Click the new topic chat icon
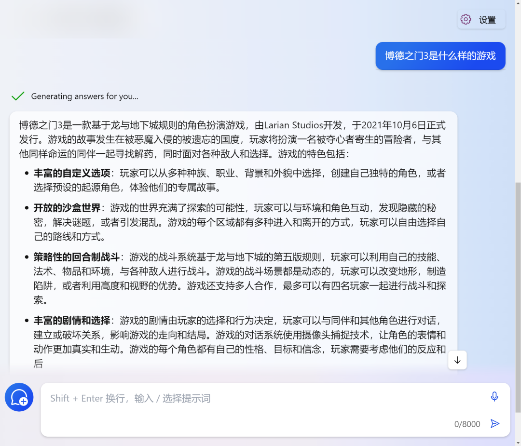Image resolution: width=521 pixels, height=446 pixels. tap(19, 397)
